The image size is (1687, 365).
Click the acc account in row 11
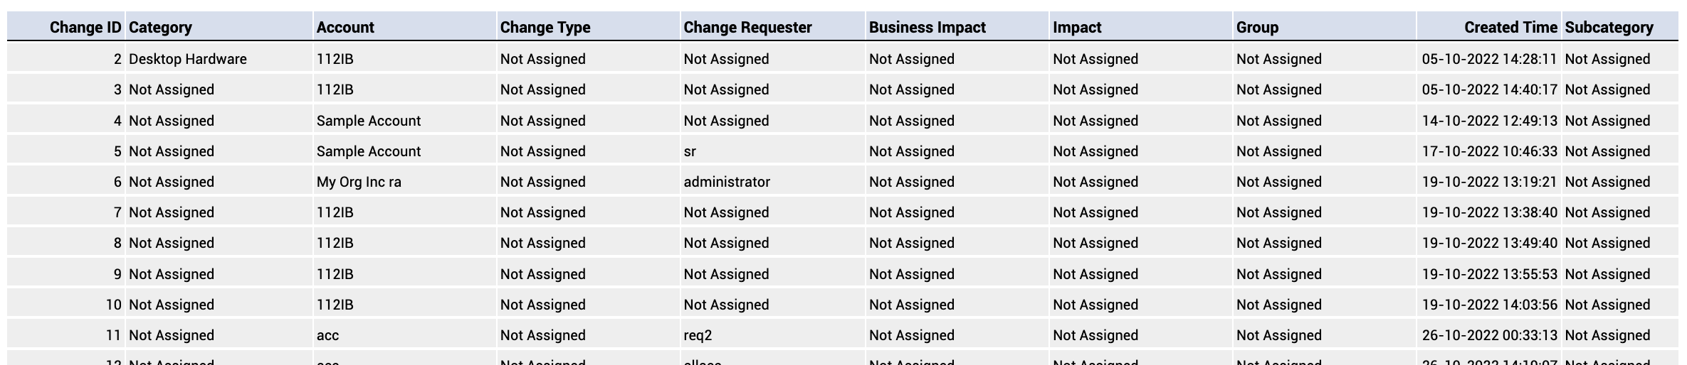(327, 335)
